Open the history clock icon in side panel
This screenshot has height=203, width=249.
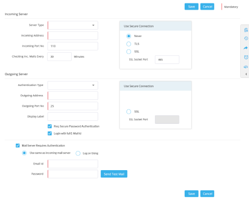[x=246, y=38]
